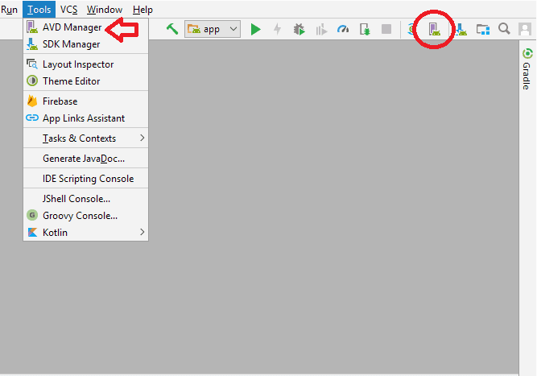Open SDK Manager from the toolbar icon
The image size is (537, 376).
click(x=461, y=30)
